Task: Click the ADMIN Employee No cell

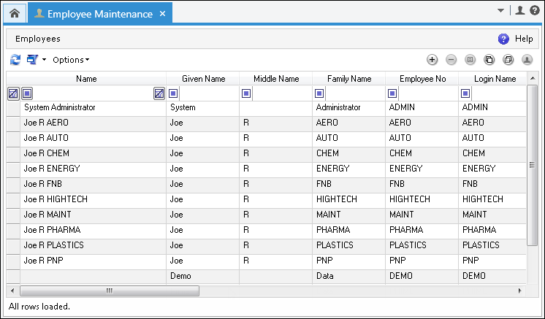Action: coord(422,107)
